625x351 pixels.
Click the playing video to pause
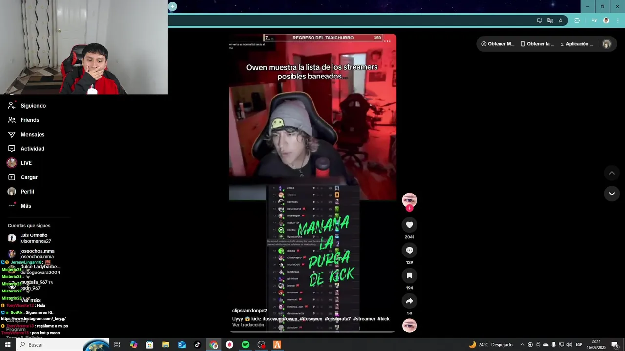pos(312,183)
